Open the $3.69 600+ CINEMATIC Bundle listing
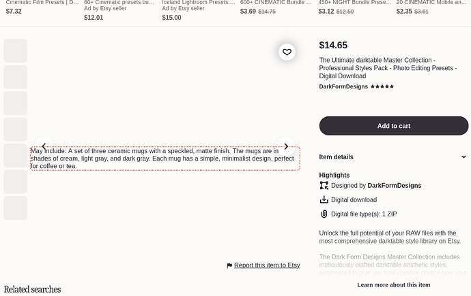The height and width of the screenshot is (296, 471). [276, 7]
